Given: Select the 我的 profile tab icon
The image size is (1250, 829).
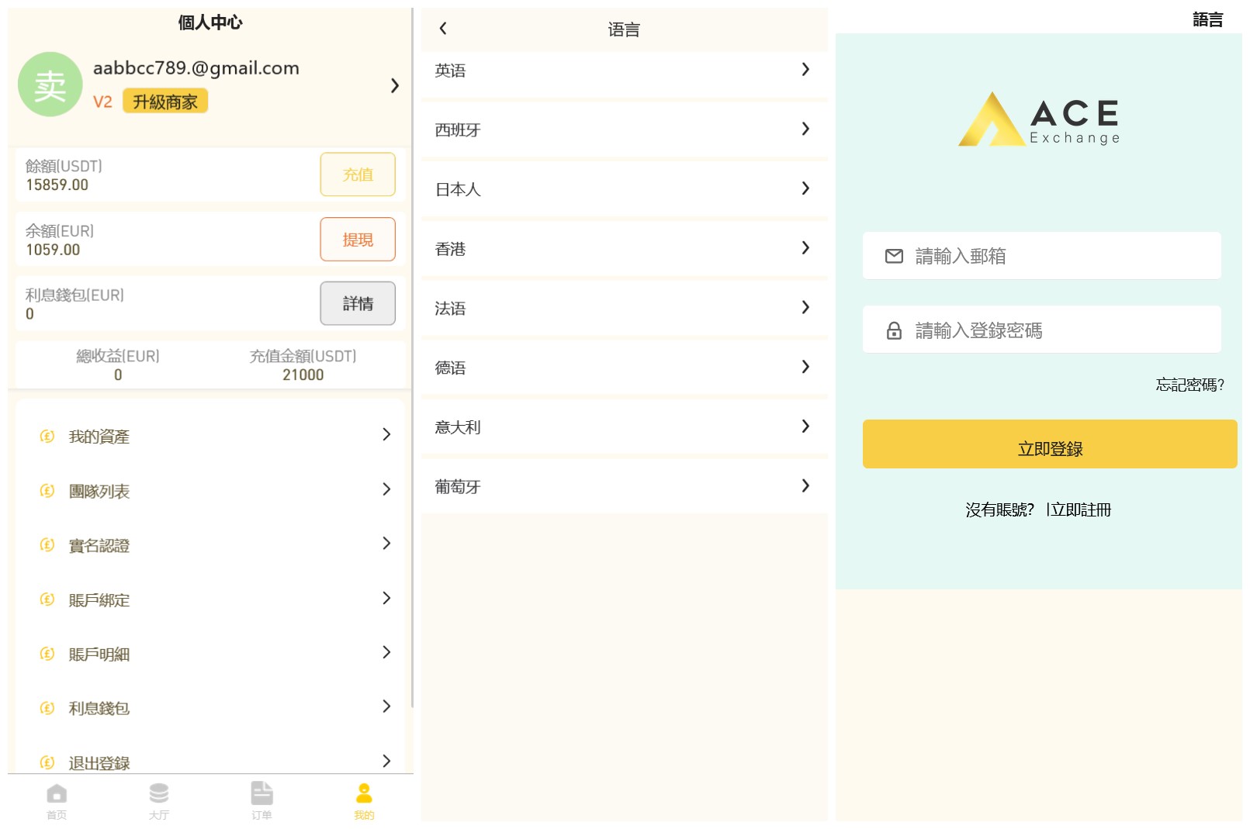Looking at the screenshot, I should pyautogui.click(x=364, y=794).
